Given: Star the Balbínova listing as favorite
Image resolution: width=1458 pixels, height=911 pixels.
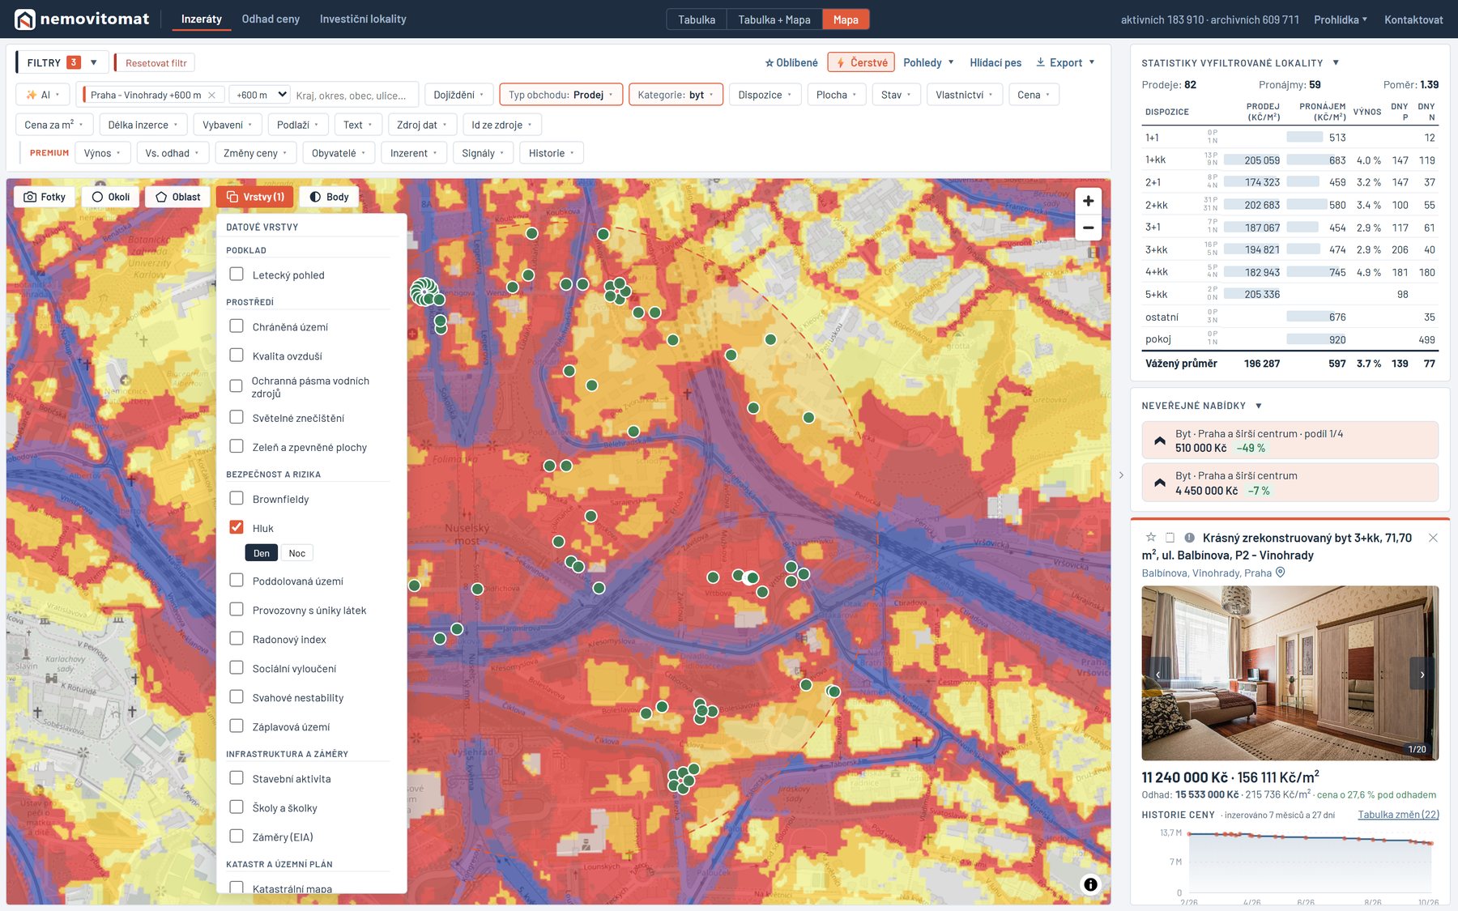Looking at the screenshot, I should point(1150,538).
